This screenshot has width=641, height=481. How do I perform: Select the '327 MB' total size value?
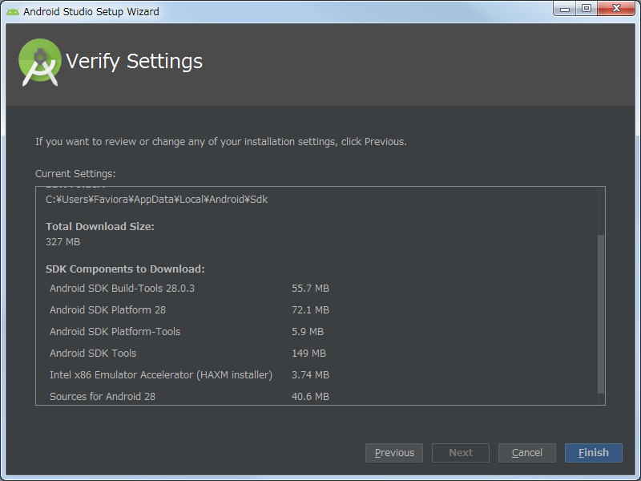pyautogui.click(x=63, y=242)
